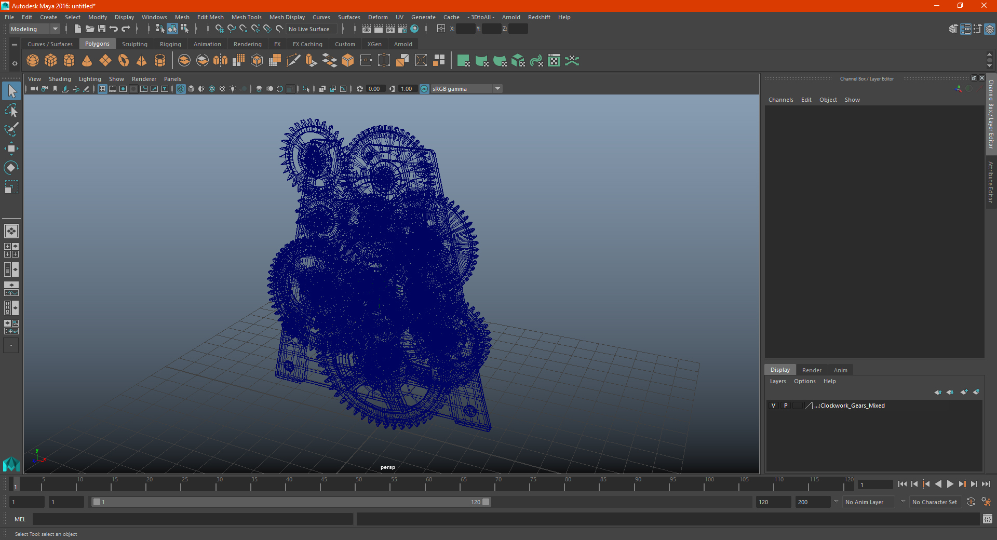Switch to the Anim layer tab

pyautogui.click(x=840, y=370)
